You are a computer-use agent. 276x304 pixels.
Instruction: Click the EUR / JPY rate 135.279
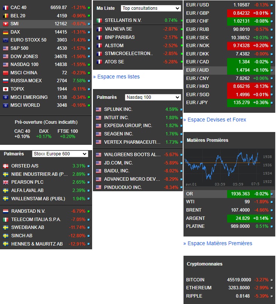click(241, 103)
